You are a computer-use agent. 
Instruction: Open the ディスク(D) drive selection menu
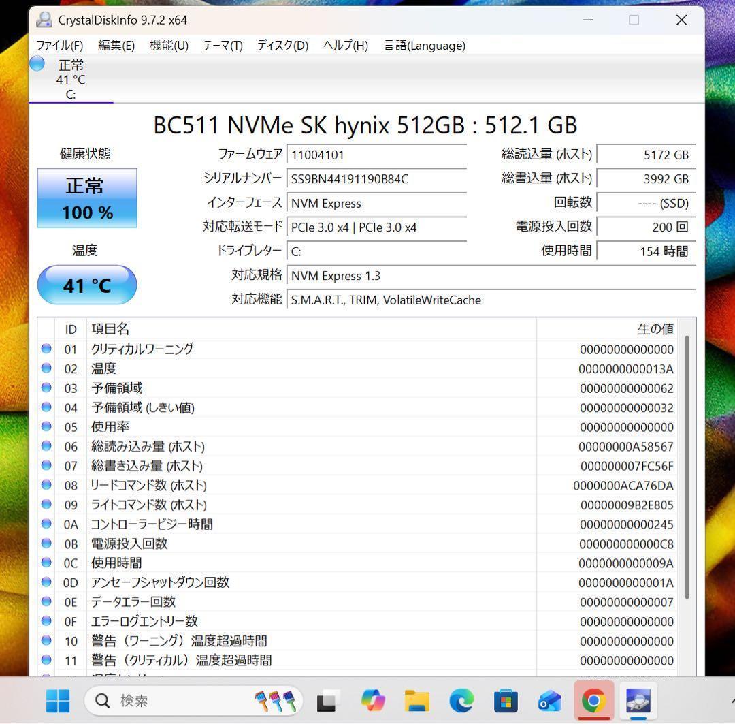click(x=281, y=46)
